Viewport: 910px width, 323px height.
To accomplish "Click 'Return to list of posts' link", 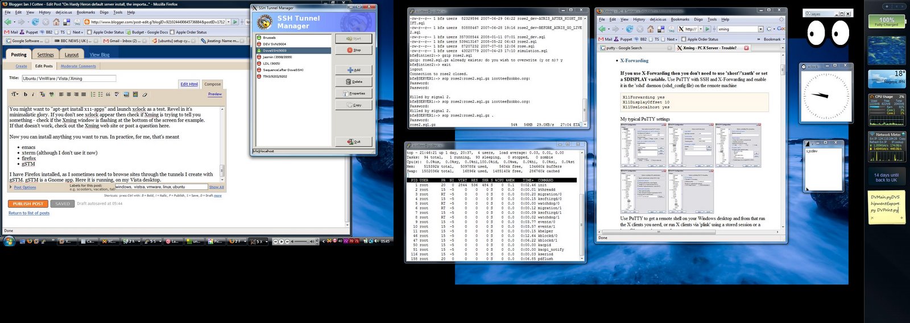I will pos(29,213).
